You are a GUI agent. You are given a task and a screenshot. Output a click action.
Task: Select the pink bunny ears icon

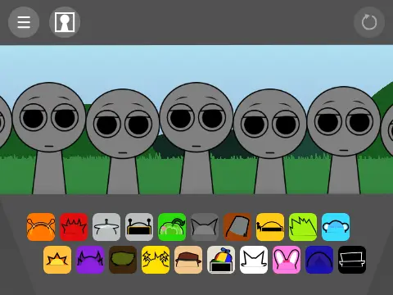coord(287,260)
